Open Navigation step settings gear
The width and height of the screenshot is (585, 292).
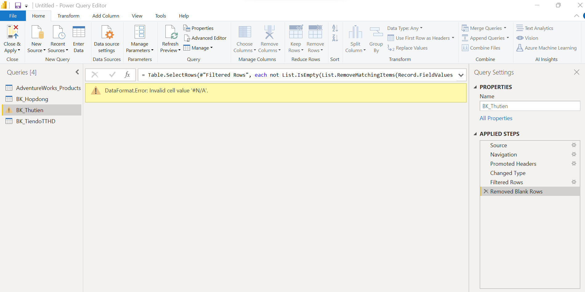point(574,154)
